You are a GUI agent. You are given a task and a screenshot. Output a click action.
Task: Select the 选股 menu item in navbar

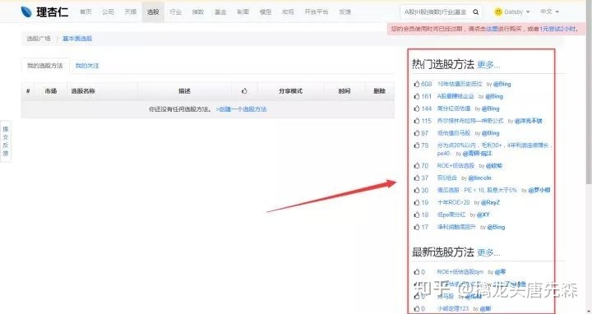click(x=153, y=12)
